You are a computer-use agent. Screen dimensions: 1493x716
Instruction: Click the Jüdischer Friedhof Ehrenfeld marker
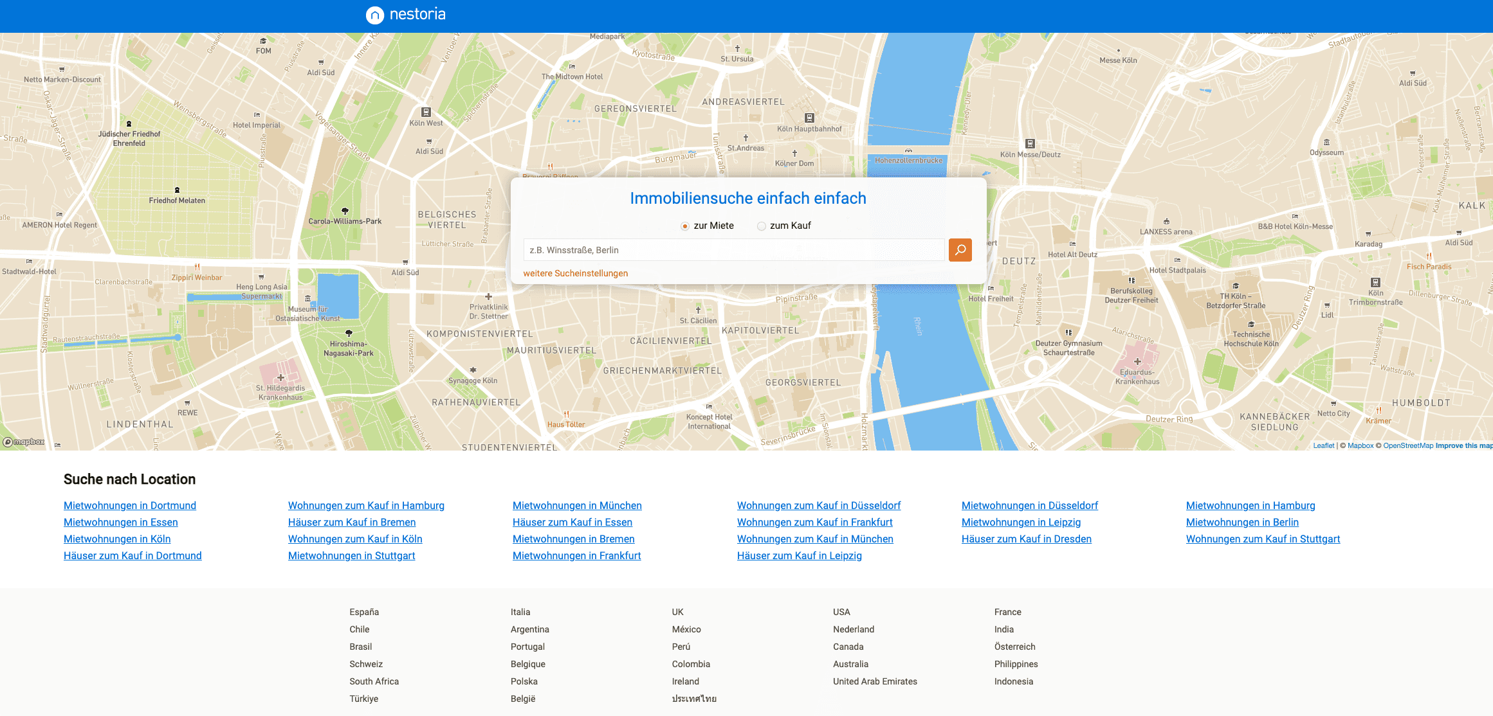coord(129,124)
